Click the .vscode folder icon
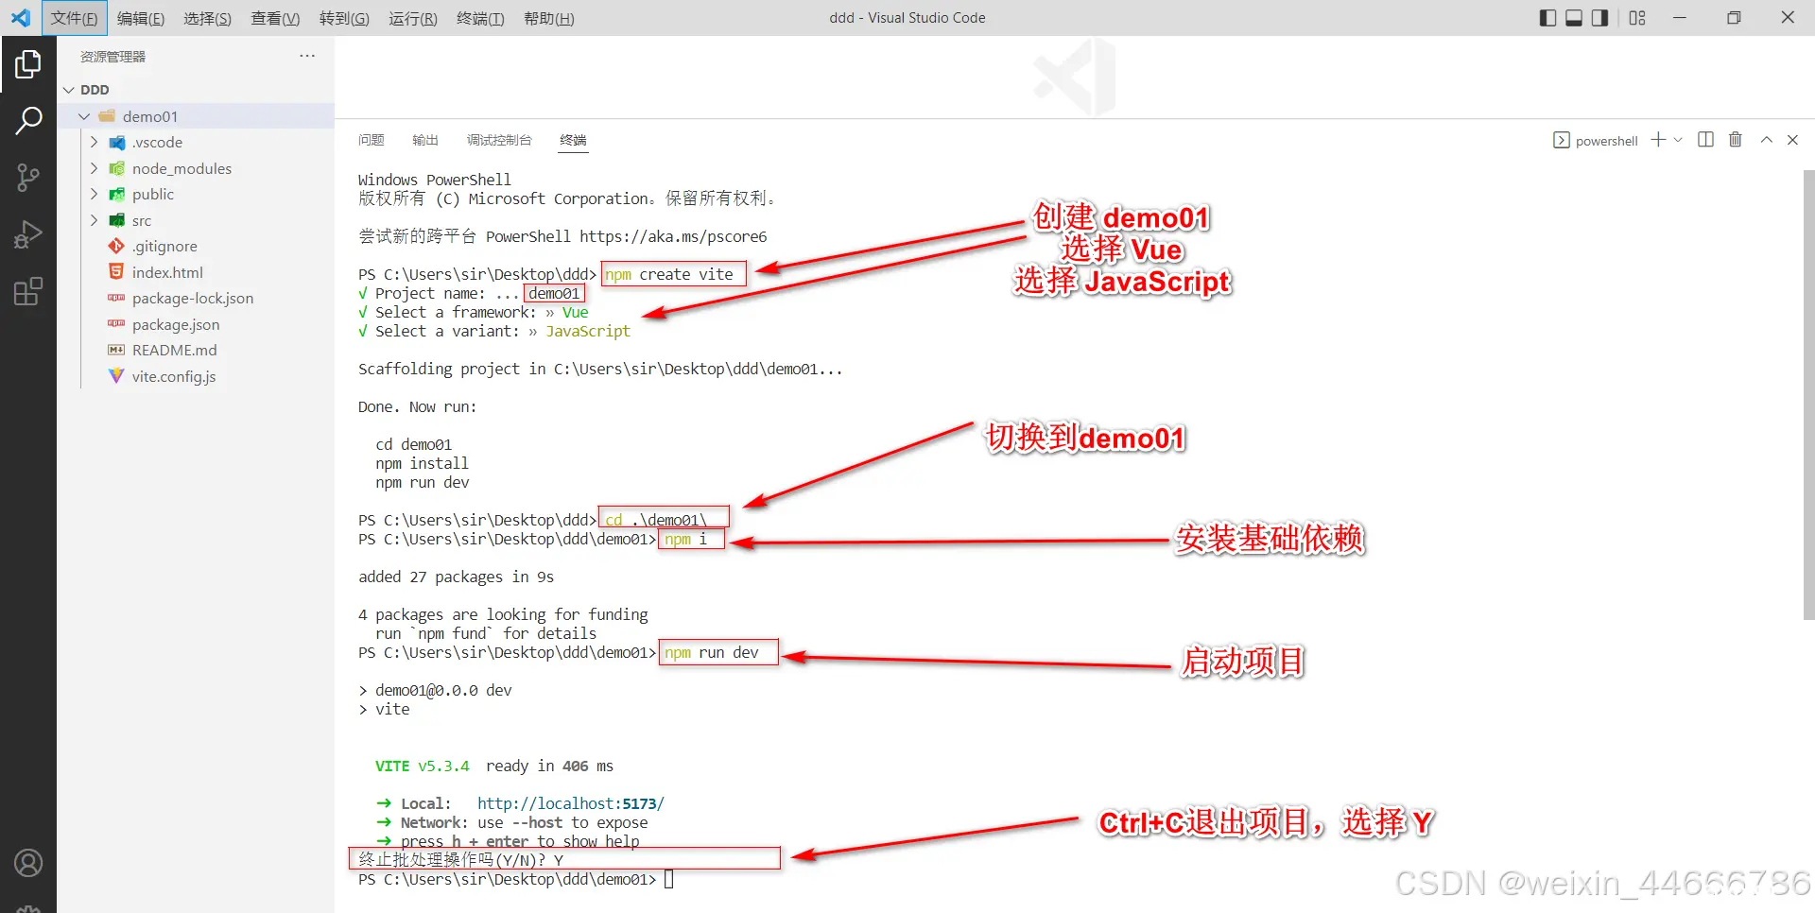Viewport: 1815px width, 913px height. point(116,142)
